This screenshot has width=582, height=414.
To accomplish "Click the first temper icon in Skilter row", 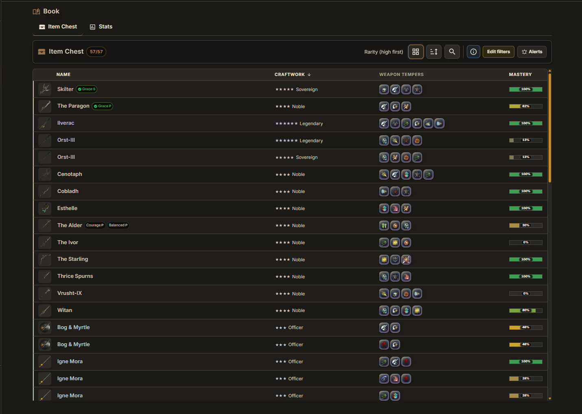I will click(384, 89).
